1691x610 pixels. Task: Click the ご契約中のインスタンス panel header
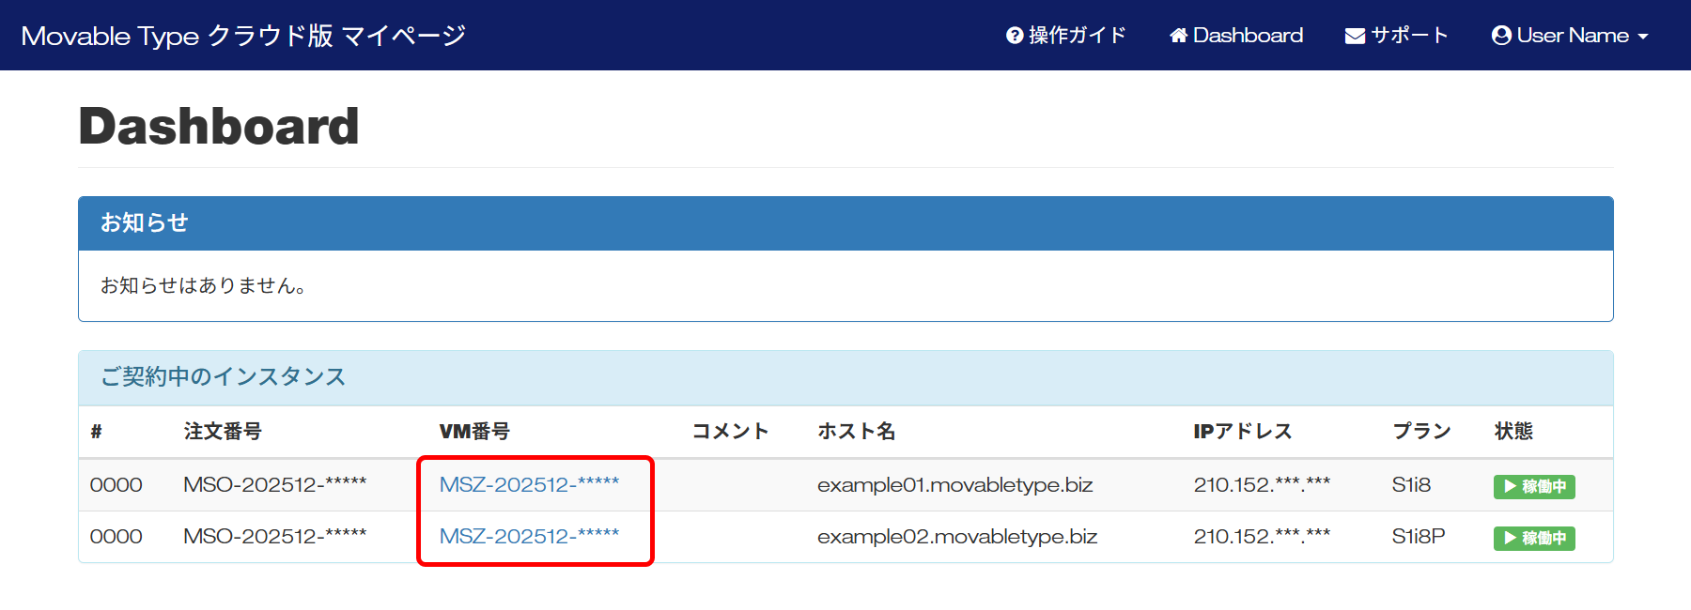(x=845, y=377)
